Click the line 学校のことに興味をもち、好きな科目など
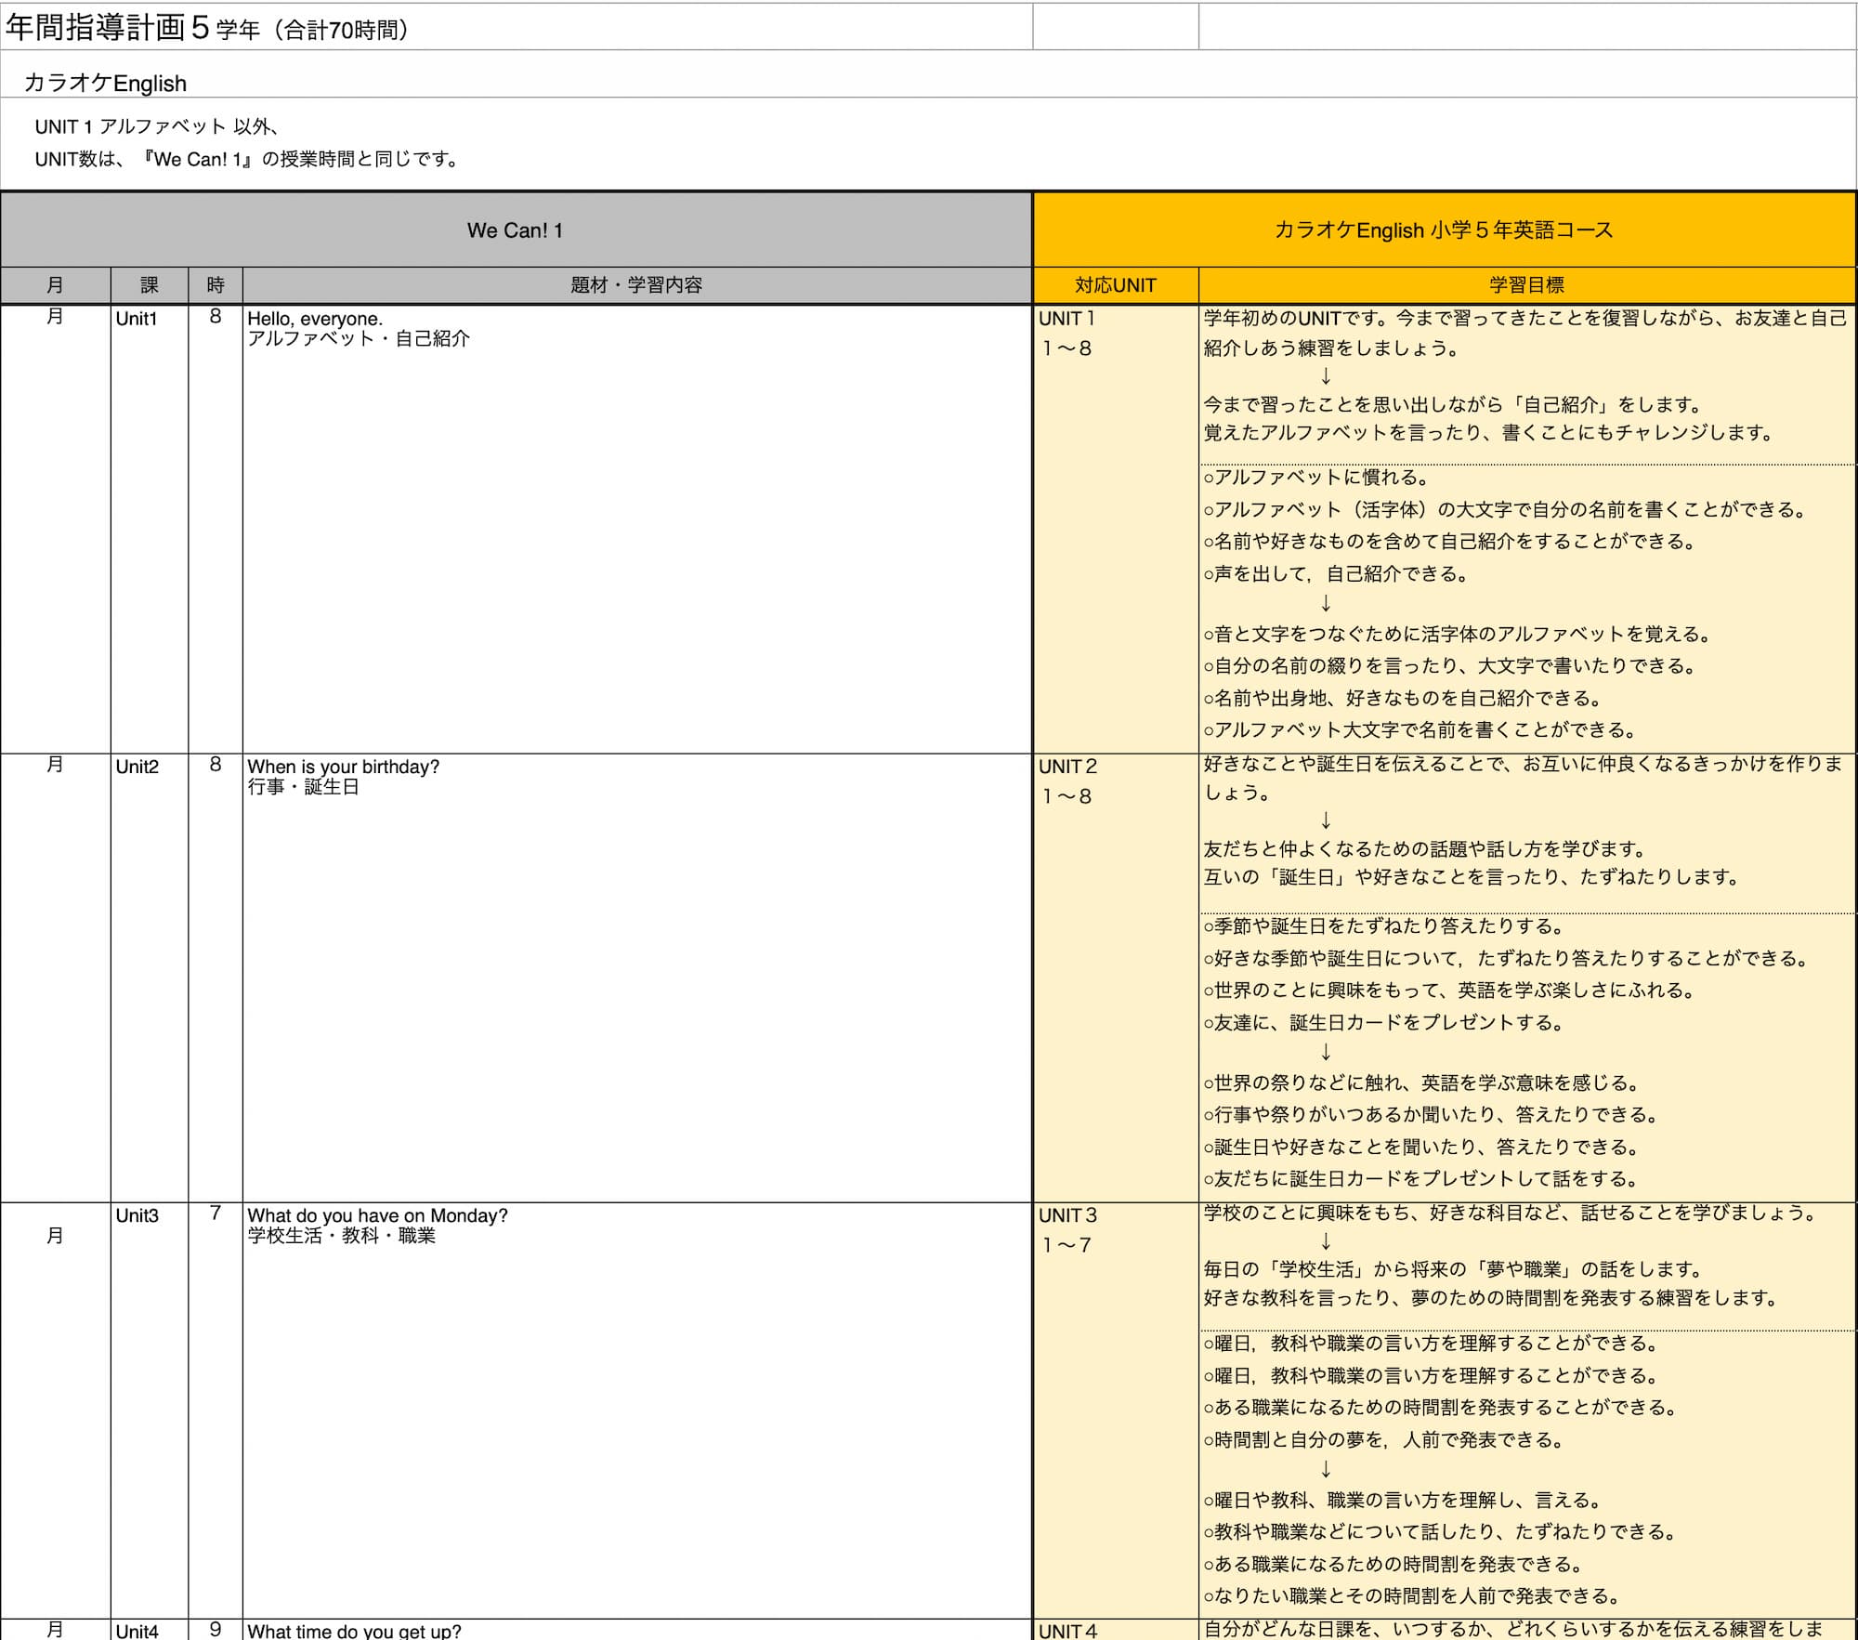 coord(1510,1214)
